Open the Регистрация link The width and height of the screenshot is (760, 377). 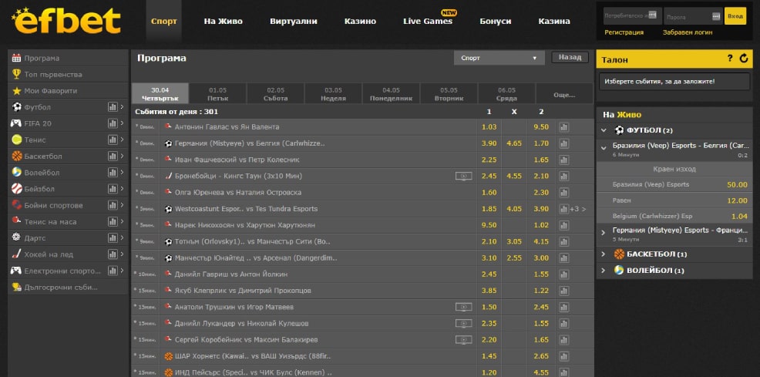click(624, 32)
